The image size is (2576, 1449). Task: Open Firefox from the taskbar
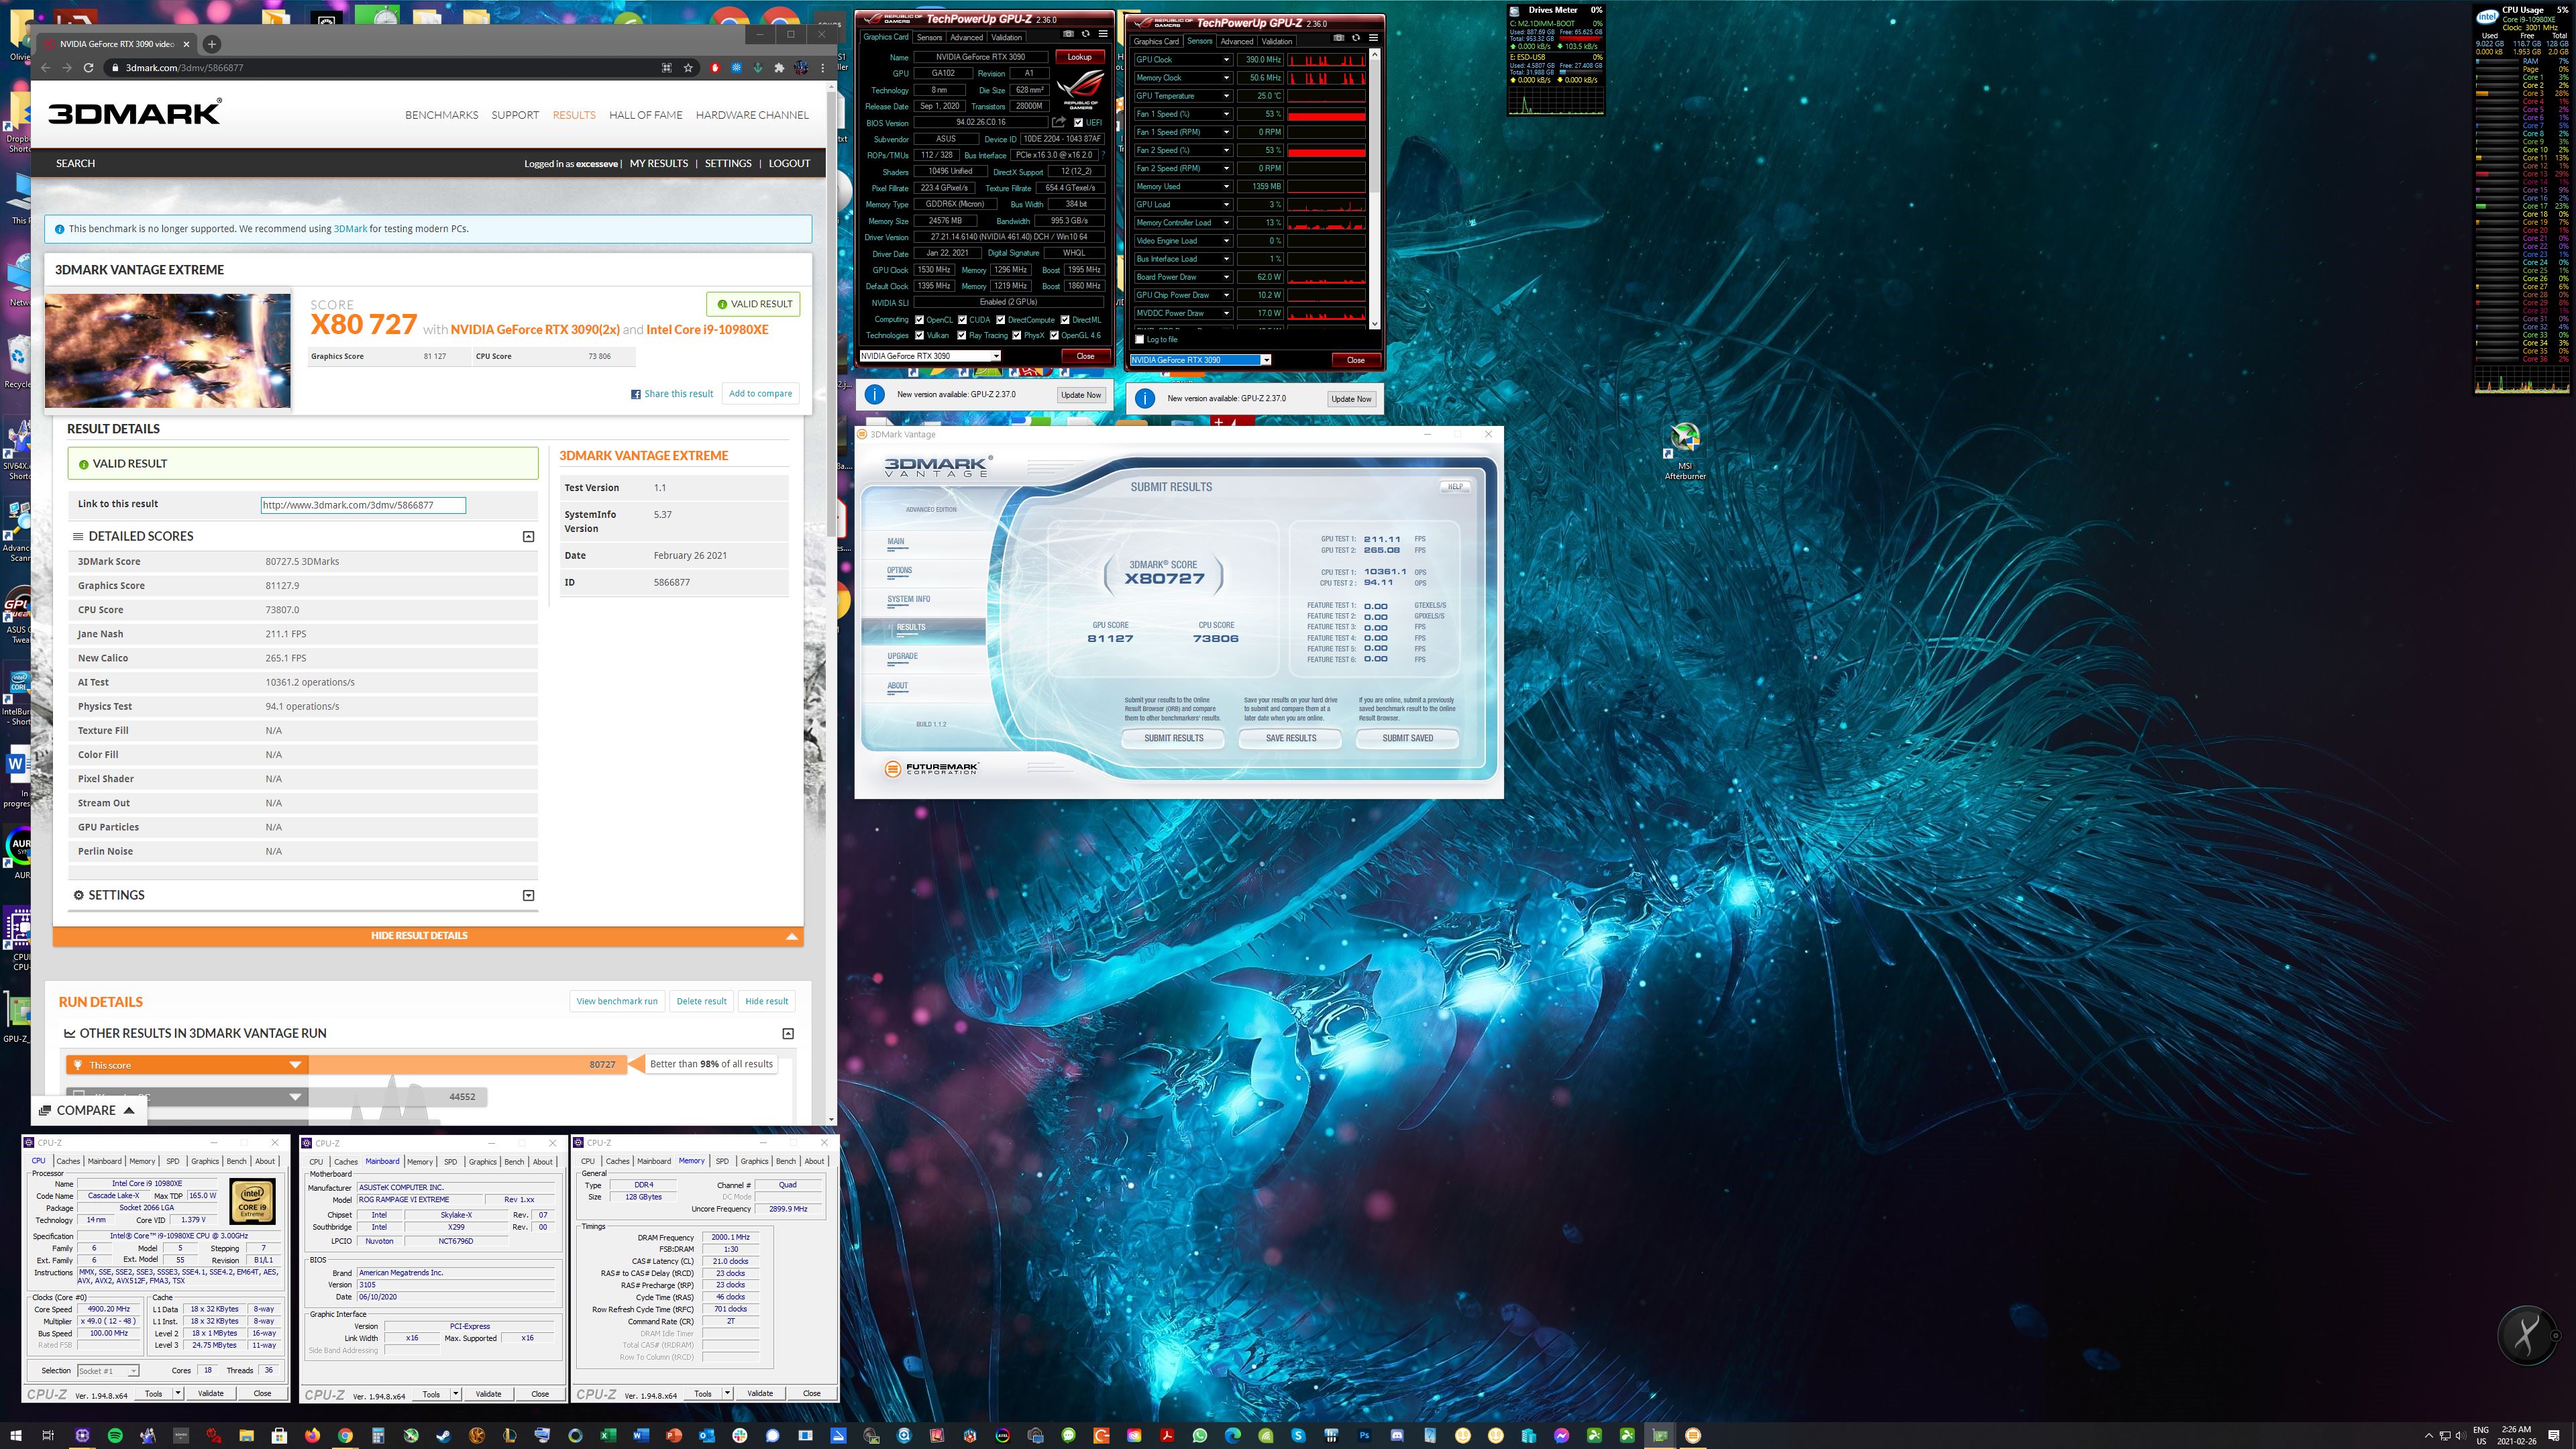[312, 1435]
